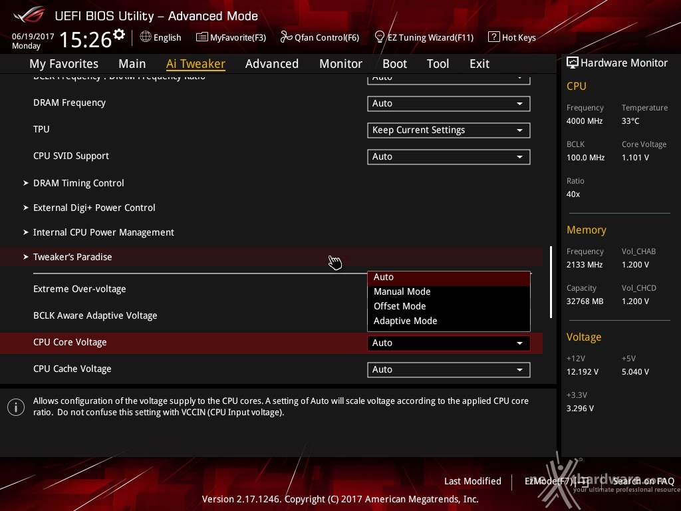Go to the Boot tab
This screenshot has height=511, width=681.
pos(394,64)
